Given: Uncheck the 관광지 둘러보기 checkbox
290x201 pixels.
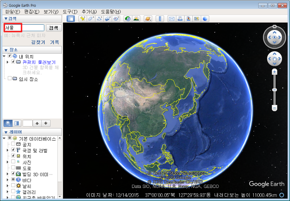Looking at the screenshot, I should [x=13, y=61].
